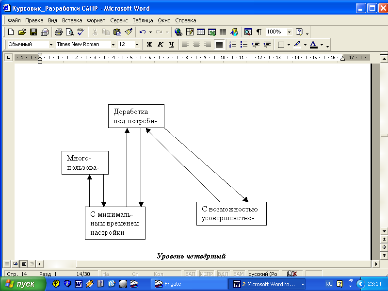The height and width of the screenshot is (291, 388).
Task: Insert a table with the grid icon
Action: click(x=201, y=32)
